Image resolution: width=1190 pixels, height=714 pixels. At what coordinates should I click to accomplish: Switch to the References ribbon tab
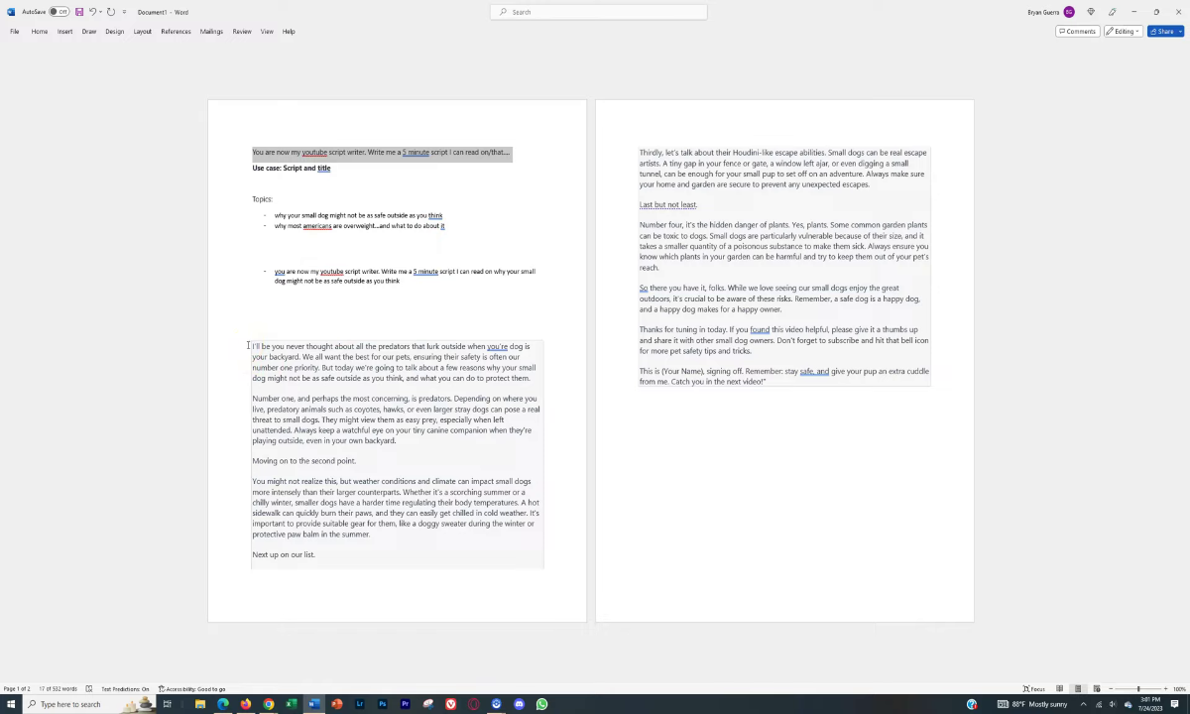coord(176,31)
